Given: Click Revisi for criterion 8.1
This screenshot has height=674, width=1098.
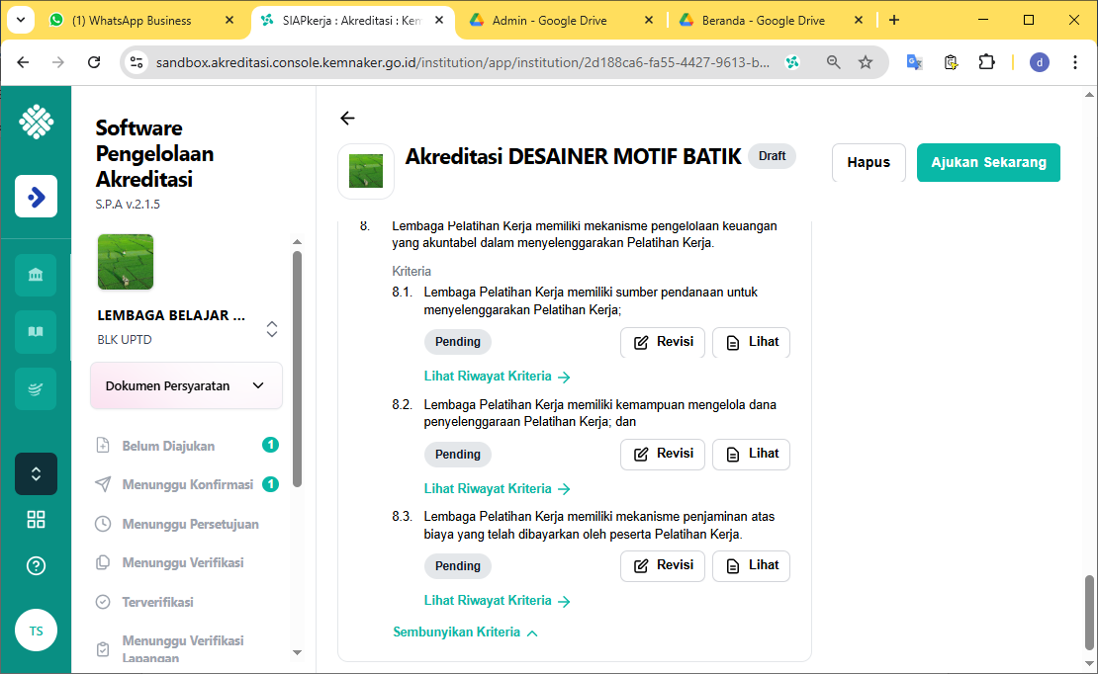Looking at the screenshot, I should (662, 342).
